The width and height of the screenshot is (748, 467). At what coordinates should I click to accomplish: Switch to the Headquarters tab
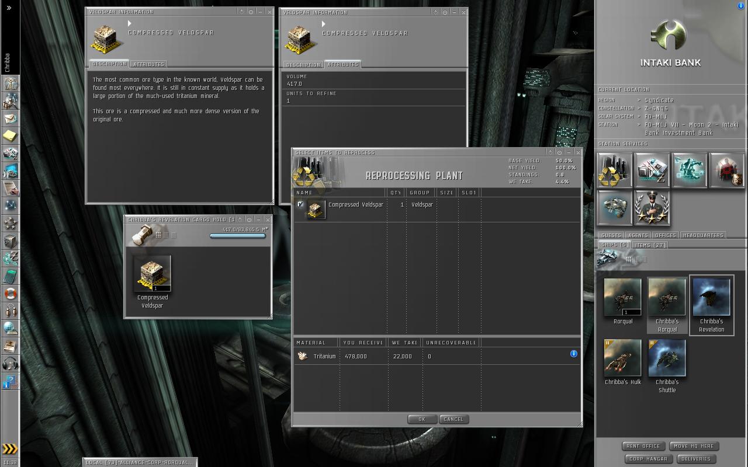point(703,235)
